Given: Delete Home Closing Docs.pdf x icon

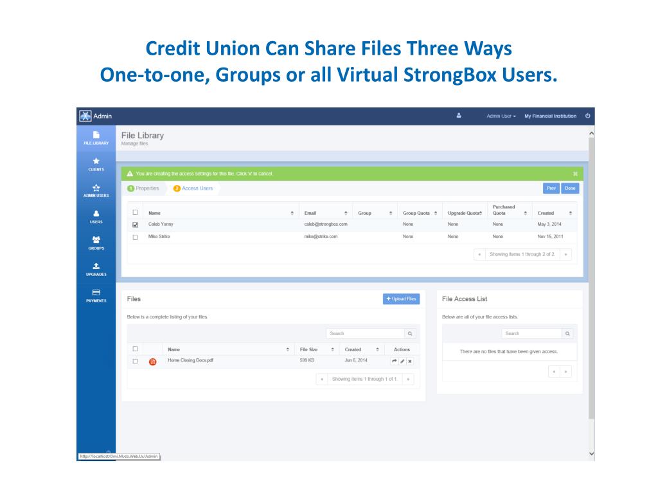Looking at the screenshot, I should (x=410, y=361).
